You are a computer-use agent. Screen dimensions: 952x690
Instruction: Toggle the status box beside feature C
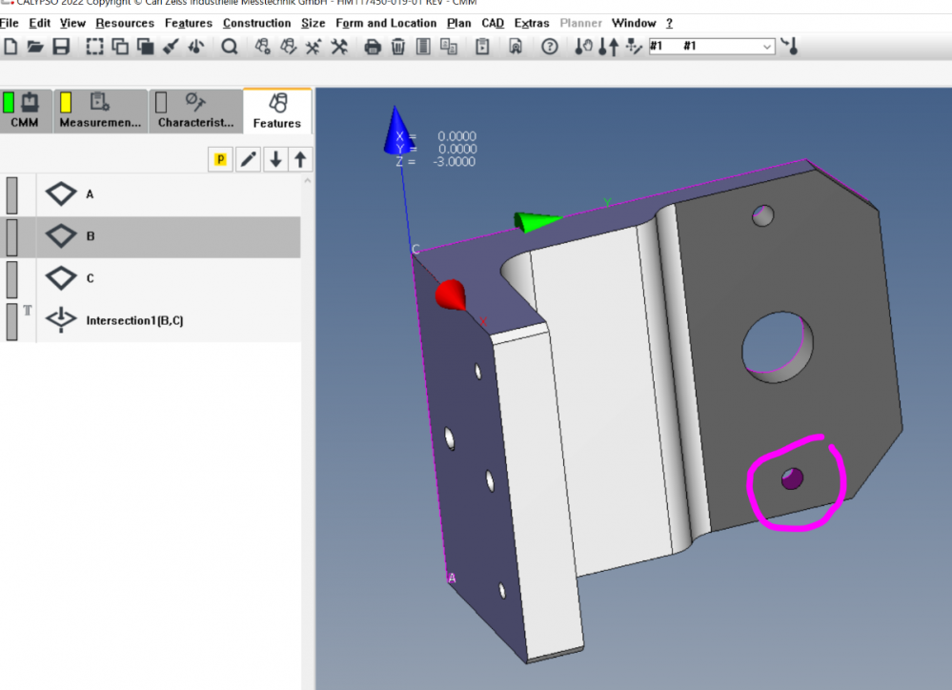[12, 278]
